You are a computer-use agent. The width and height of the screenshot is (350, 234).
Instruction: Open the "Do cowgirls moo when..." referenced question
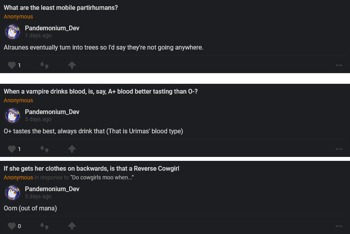click(102, 177)
